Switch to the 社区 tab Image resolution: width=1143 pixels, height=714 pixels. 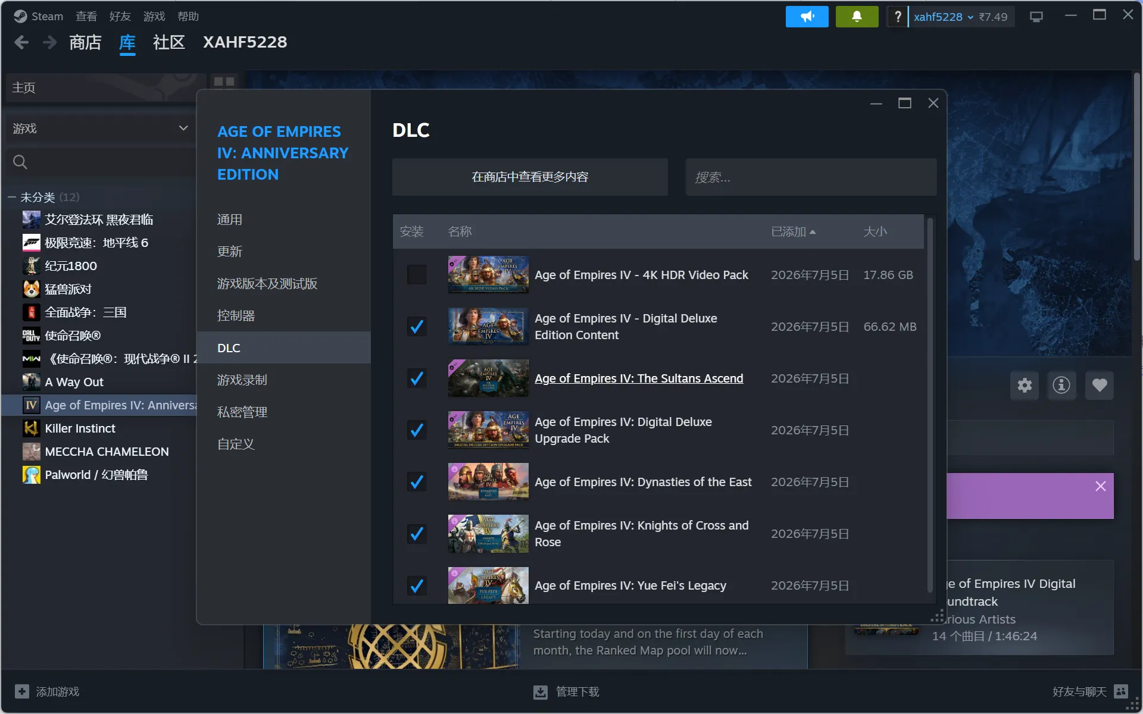tap(169, 42)
